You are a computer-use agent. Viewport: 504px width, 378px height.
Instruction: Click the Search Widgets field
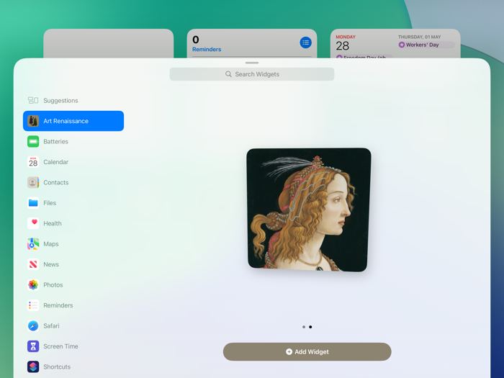click(252, 74)
